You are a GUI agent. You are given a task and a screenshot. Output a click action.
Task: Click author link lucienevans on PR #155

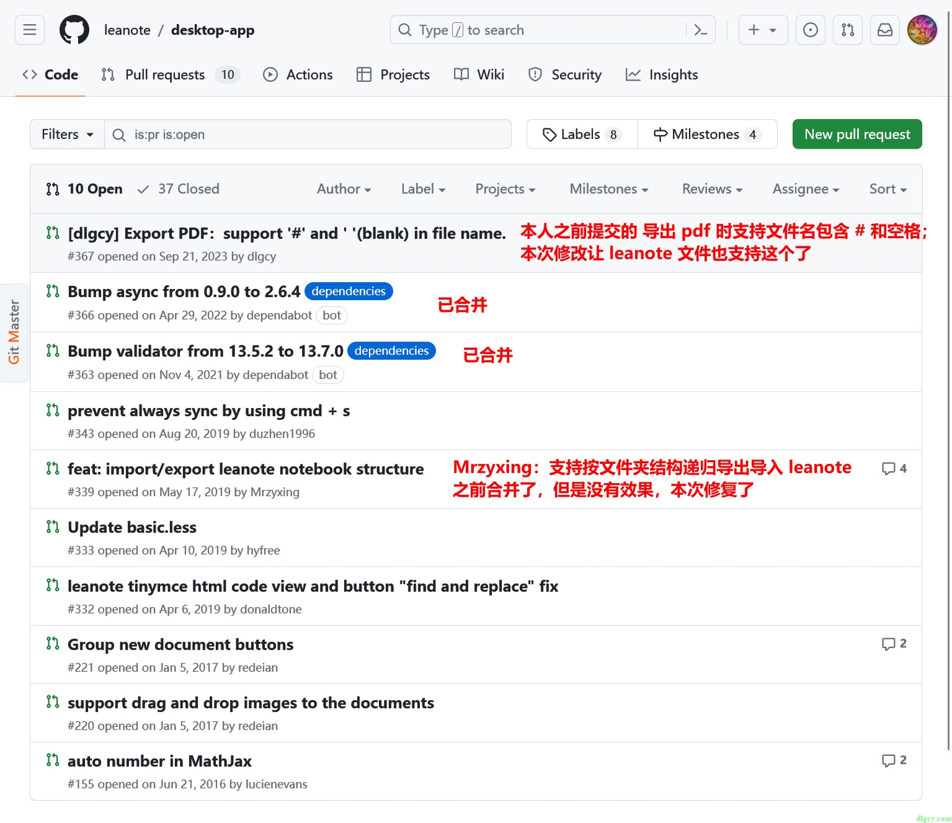point(276,784)
